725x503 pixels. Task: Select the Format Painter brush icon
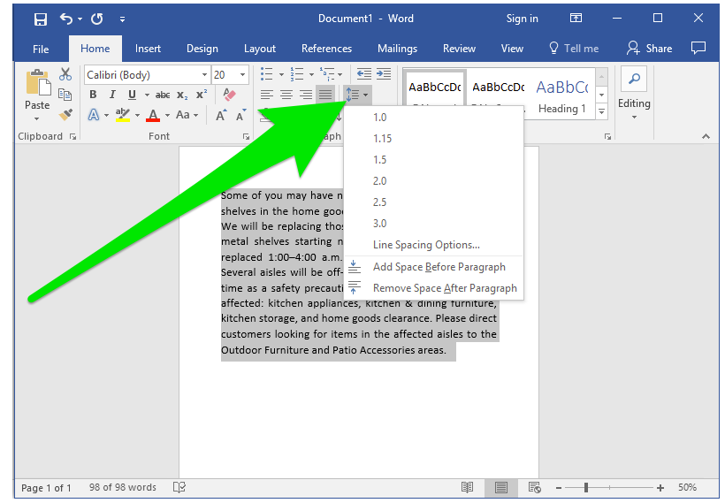tap(65, 115)
